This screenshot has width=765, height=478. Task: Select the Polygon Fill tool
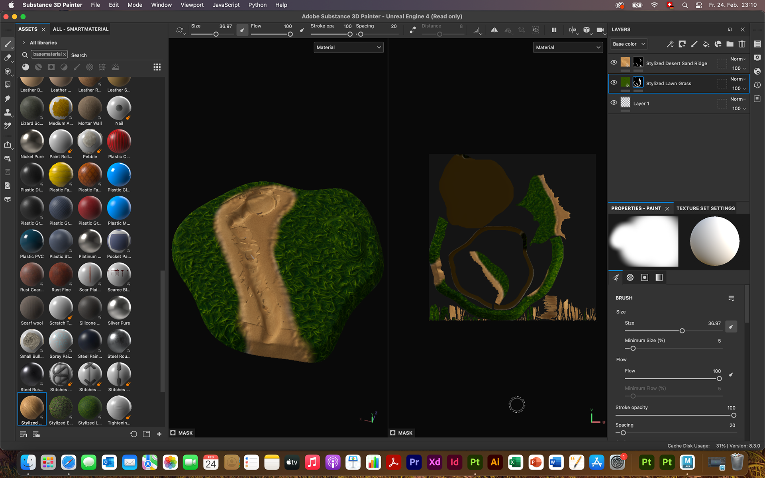7,85
